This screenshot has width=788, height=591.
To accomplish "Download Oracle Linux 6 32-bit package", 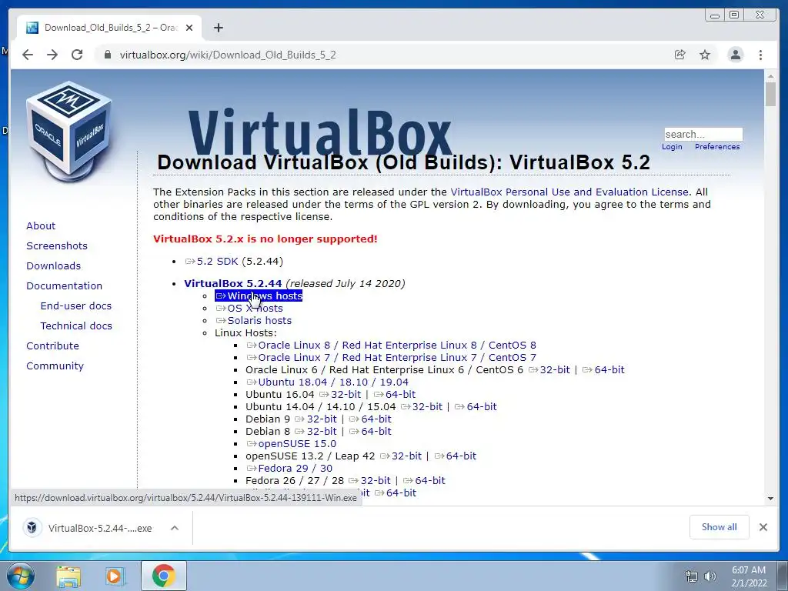I will click(x=549, y=370).
